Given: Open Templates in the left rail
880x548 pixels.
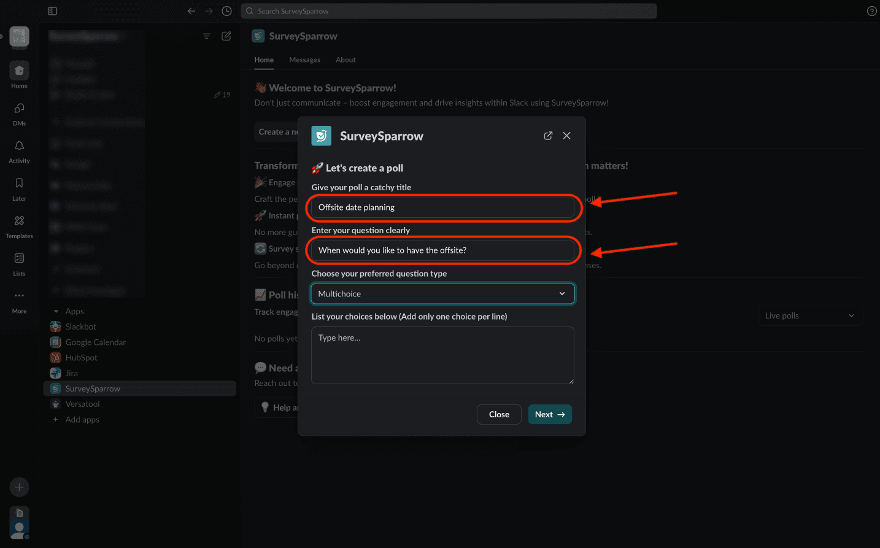Looking at the screenshot, I should (19, 225).
